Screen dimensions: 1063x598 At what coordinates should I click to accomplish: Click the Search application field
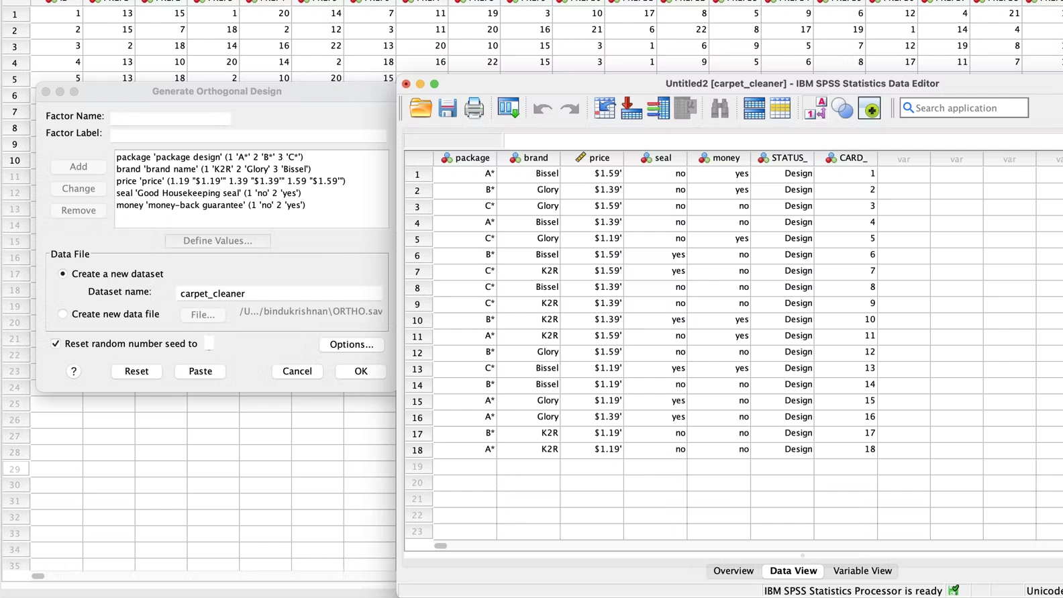click(x=970, y=108)
